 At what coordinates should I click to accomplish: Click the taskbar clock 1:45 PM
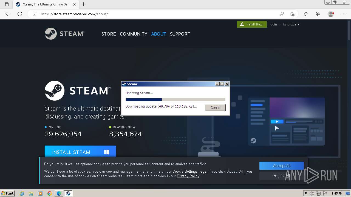(x=337, y=193)
